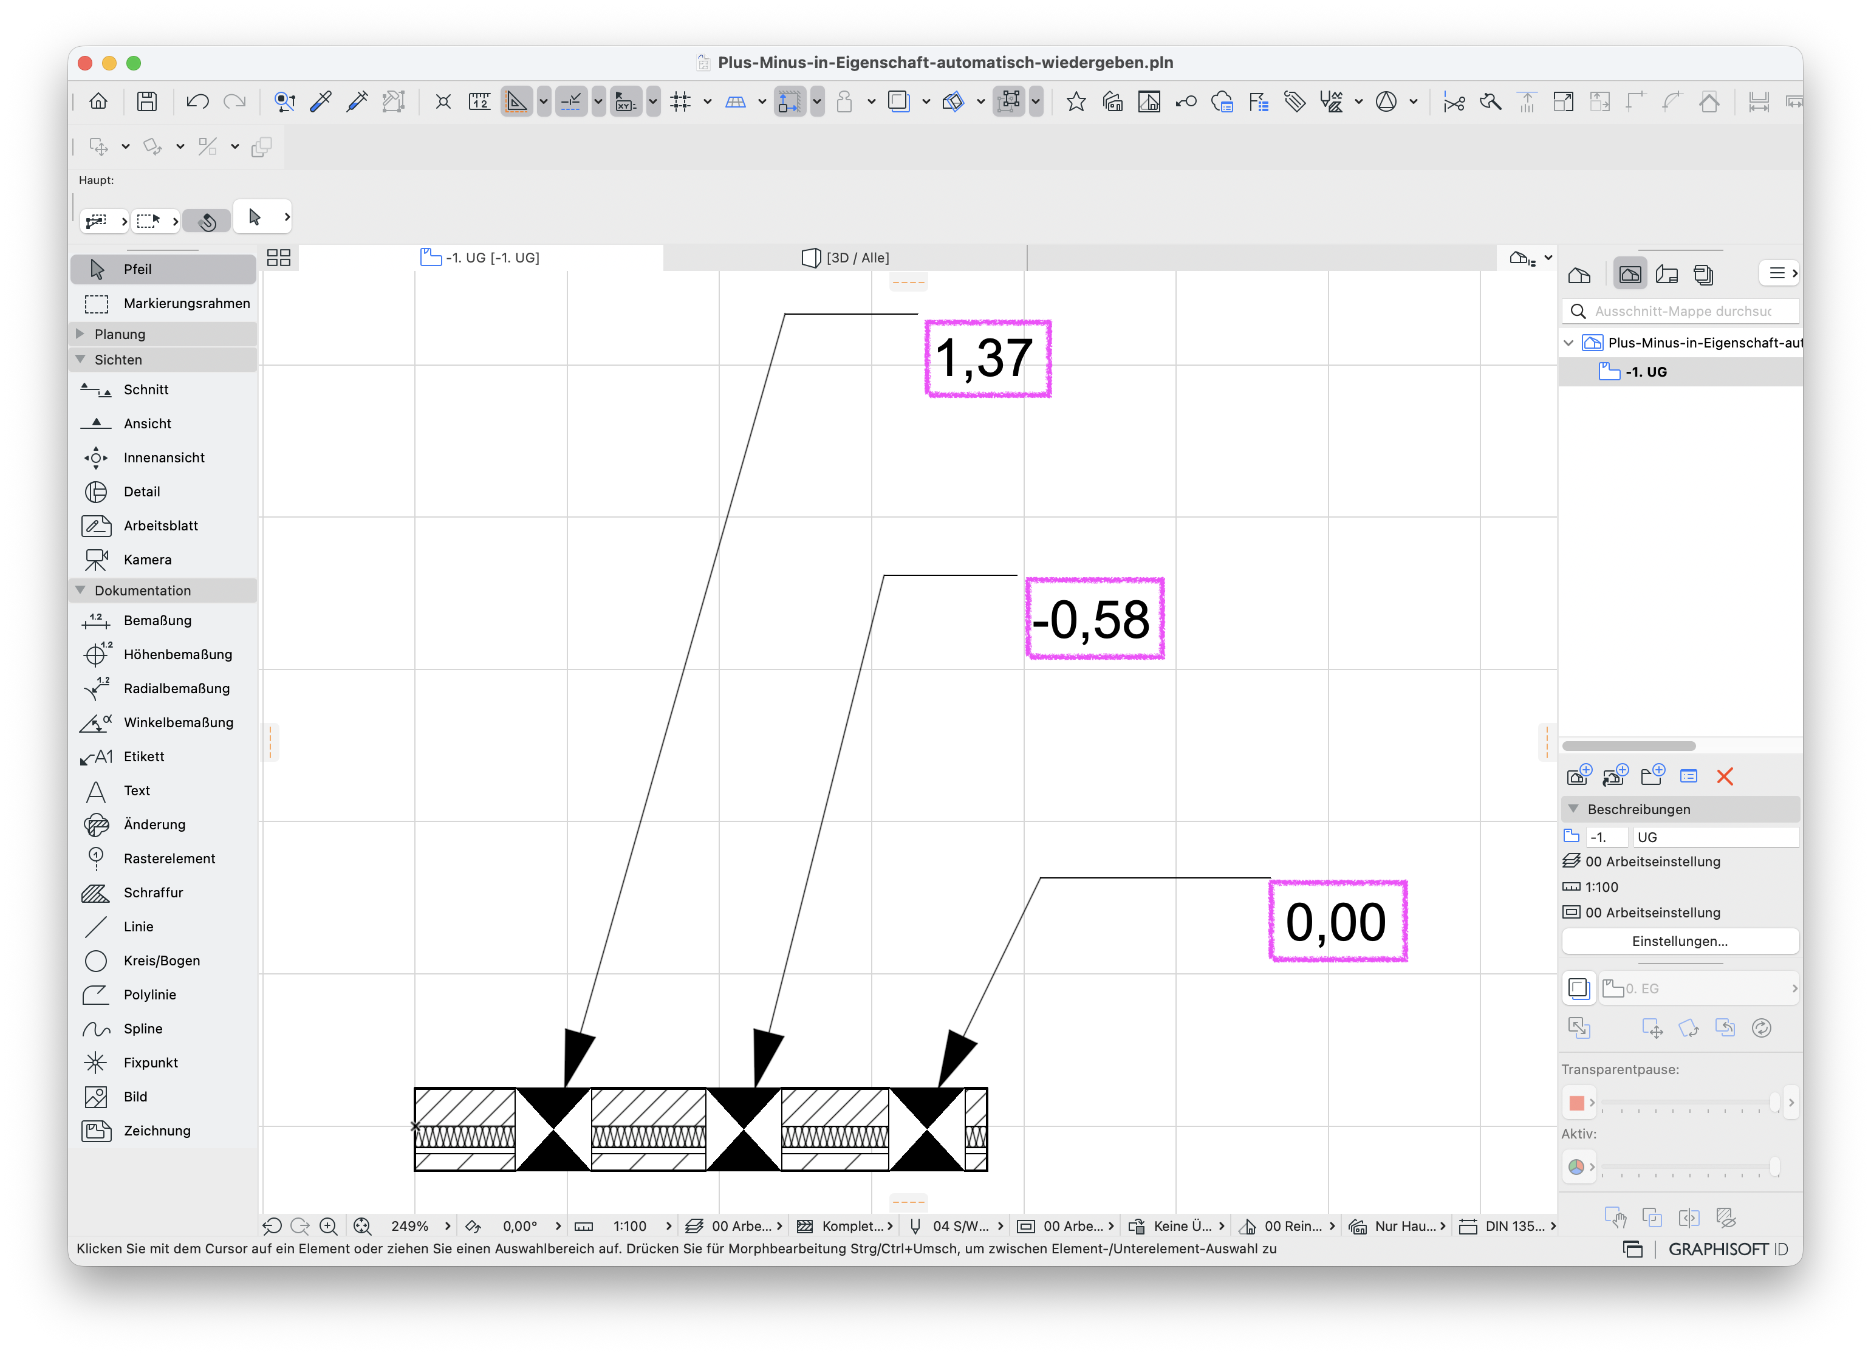Select the Zeichnung drawing tool
This screenshot has height=1356, width=1871.
click(163, 1131)
